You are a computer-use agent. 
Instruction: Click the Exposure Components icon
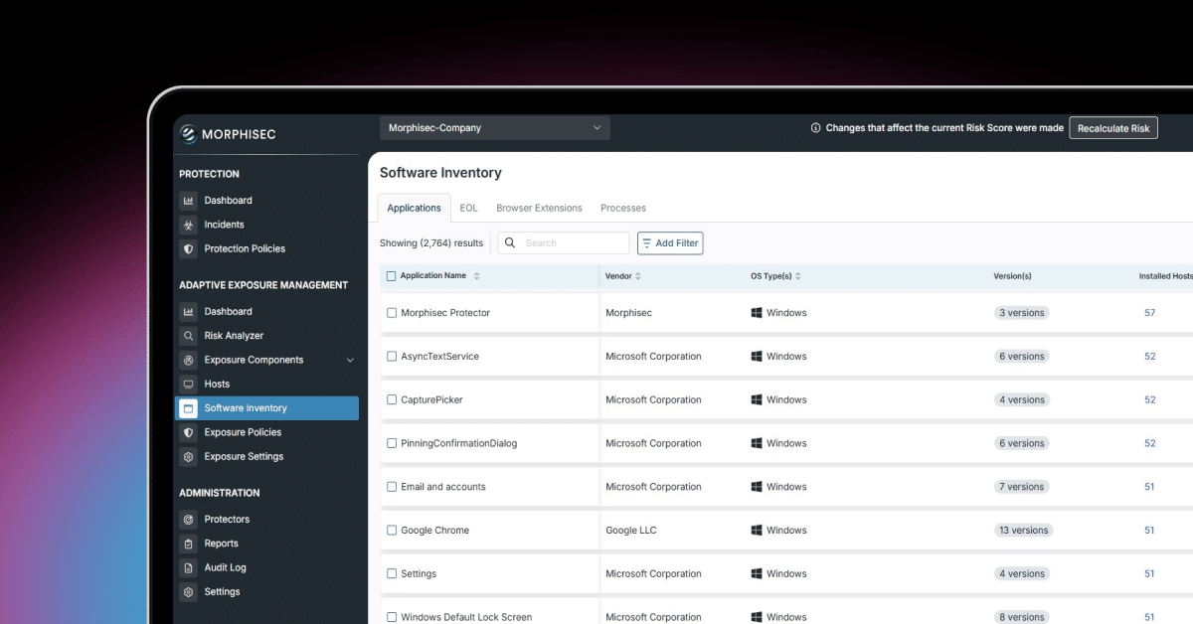[x=188, y=360]
